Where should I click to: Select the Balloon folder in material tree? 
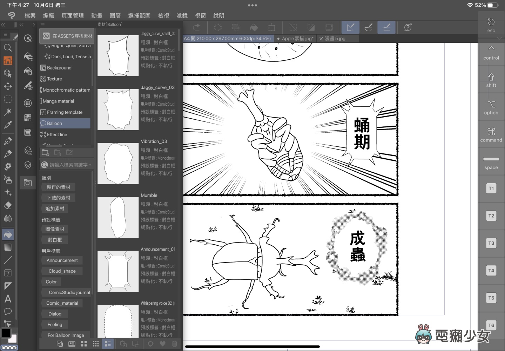pos(65,123)
